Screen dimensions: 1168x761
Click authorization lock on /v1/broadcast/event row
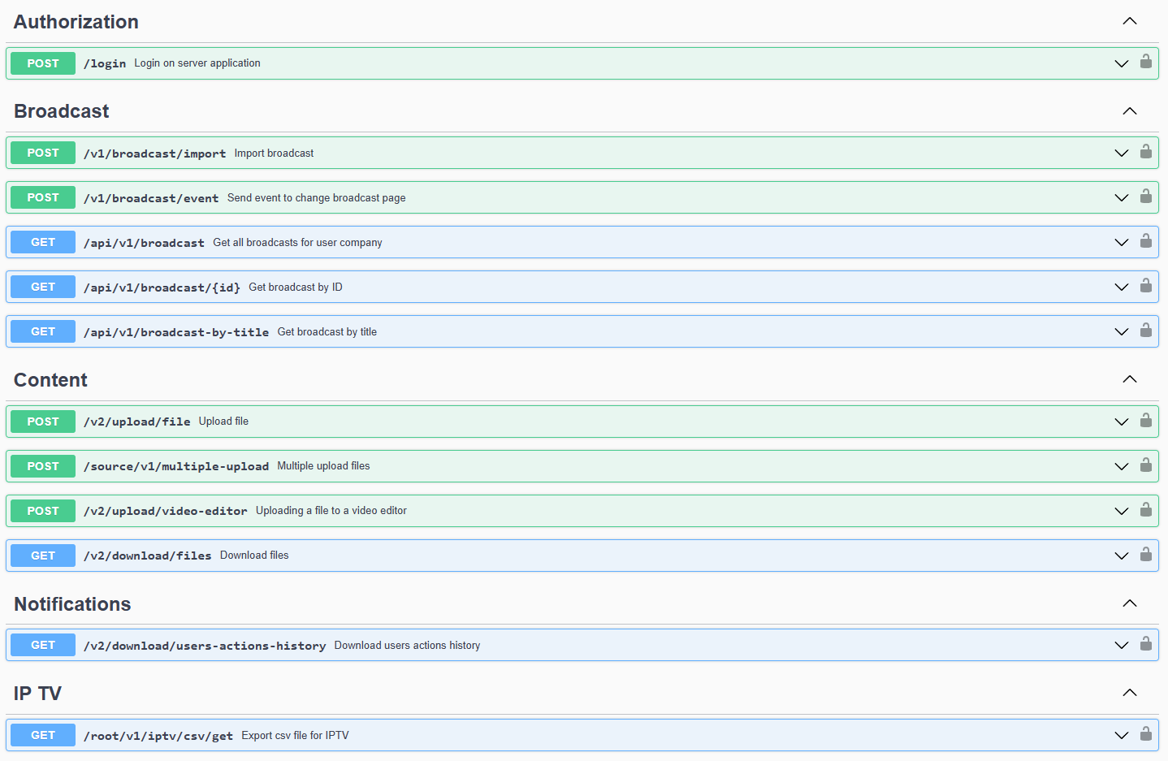[x=1145, y=197]
